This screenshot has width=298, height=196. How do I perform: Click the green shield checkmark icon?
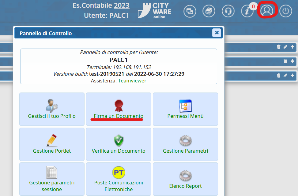(119, 140)
